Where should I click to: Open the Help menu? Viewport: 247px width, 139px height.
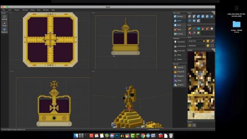[x=53, y=10]
